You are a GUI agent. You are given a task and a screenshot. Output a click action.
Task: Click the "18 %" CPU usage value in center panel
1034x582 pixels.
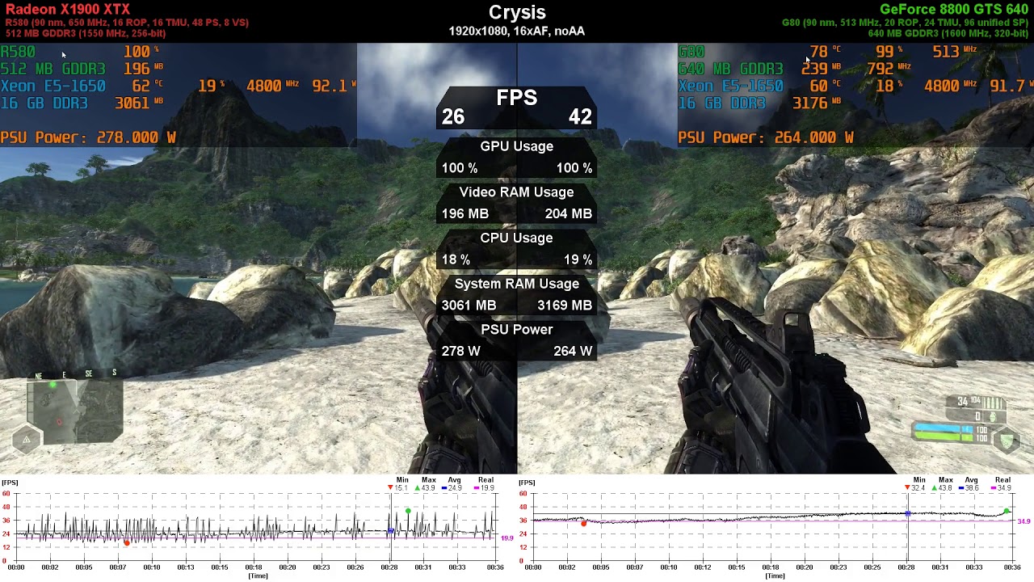pos(456,259)
